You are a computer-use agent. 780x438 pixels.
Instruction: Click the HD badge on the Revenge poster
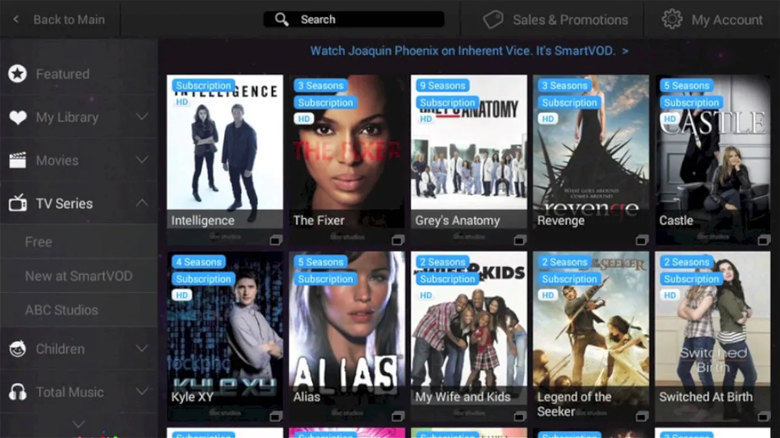548,119
